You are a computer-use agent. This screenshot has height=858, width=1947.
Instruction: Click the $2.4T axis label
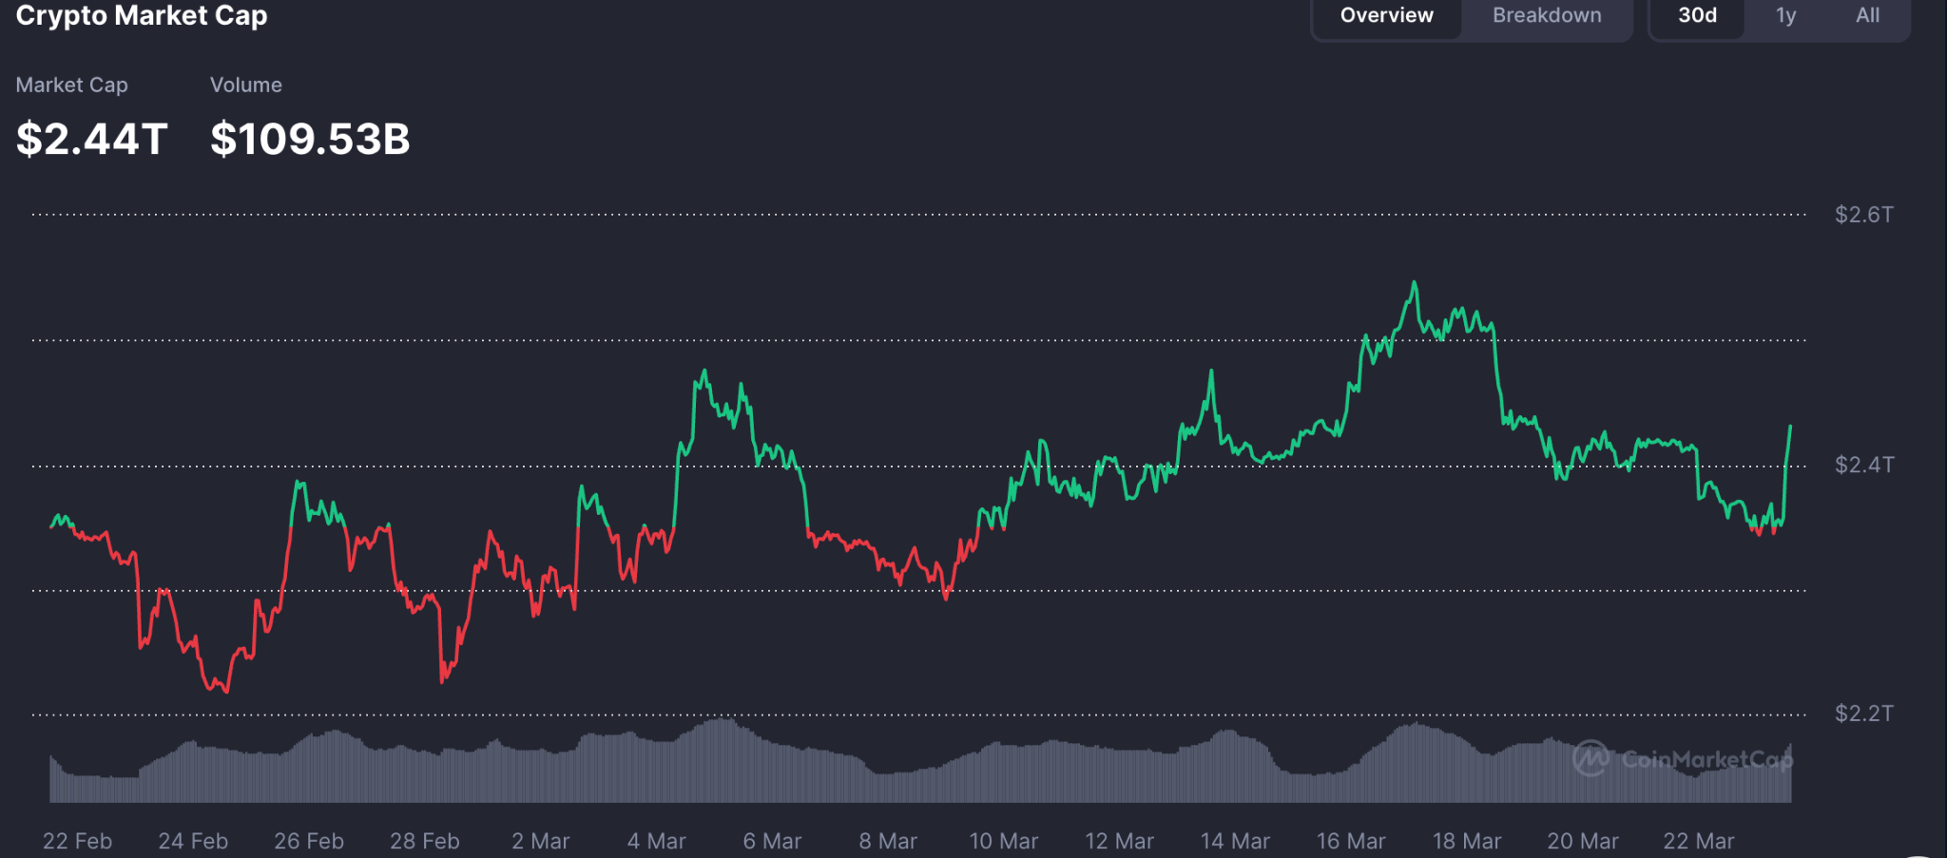click(x=1863, y=465)
